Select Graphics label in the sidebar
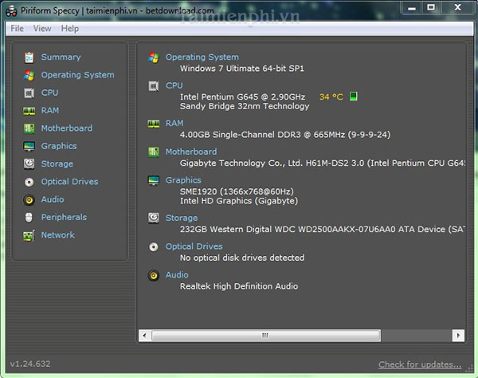The height and width of the screenshot is (378, 478). point(59,146)
